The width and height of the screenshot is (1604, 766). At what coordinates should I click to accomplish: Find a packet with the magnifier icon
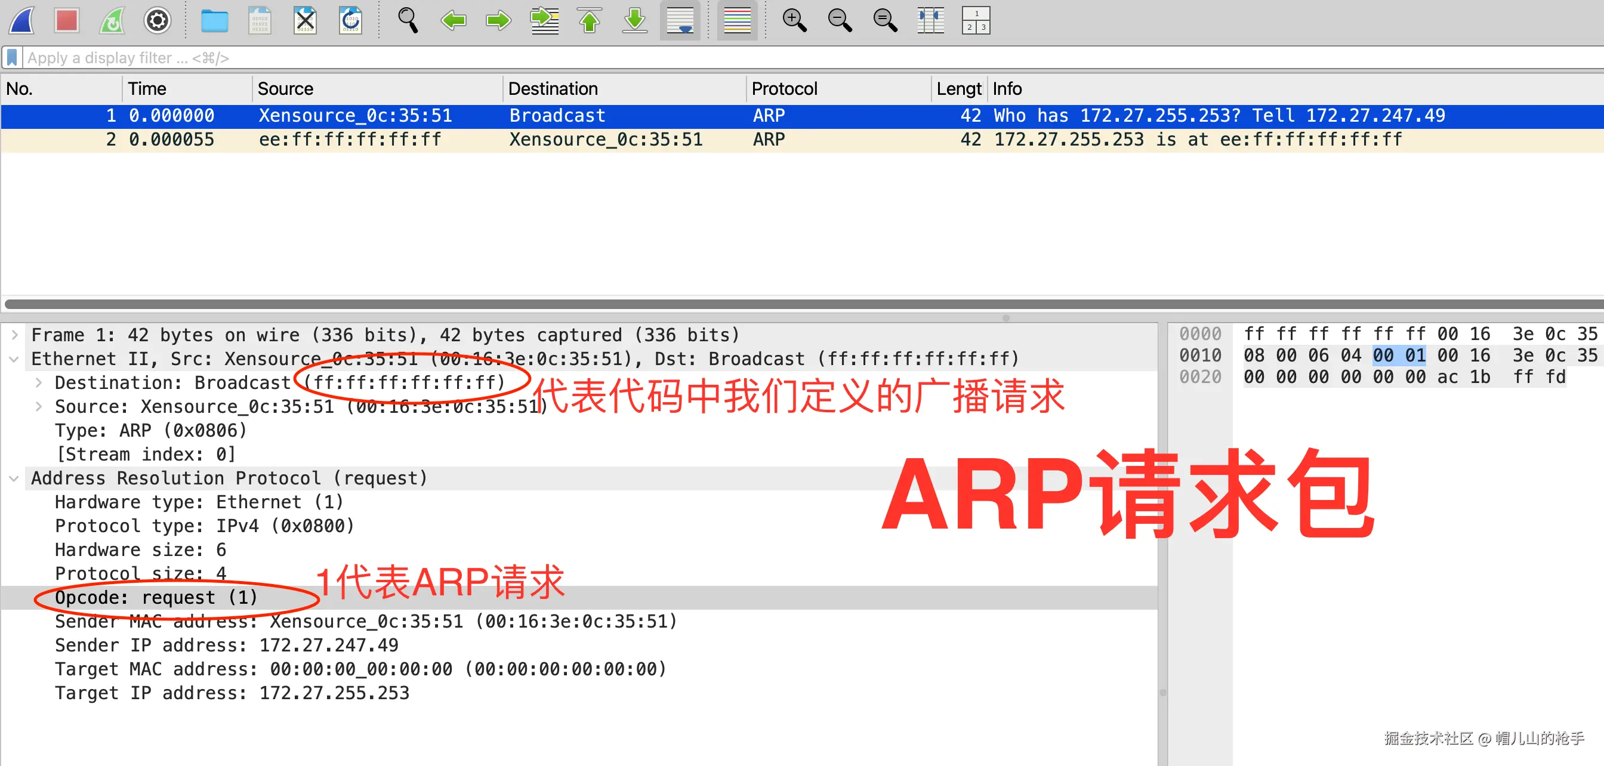point(408,20)
